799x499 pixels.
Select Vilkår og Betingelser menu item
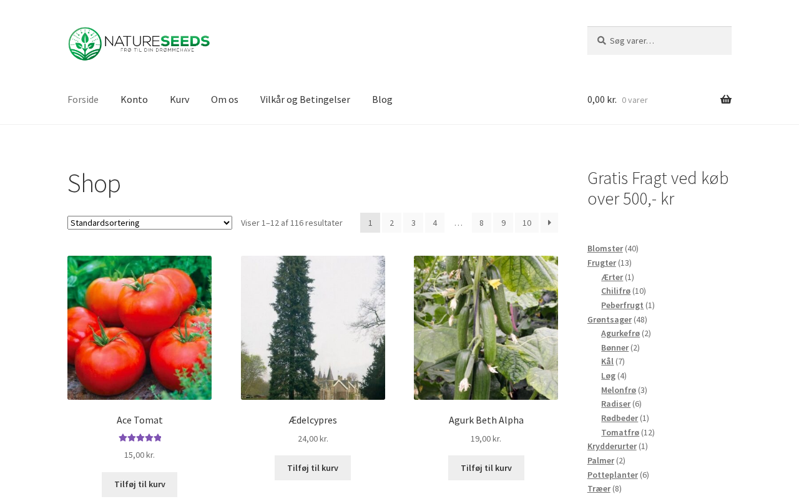pyautogui.click(x=305, y=99)
